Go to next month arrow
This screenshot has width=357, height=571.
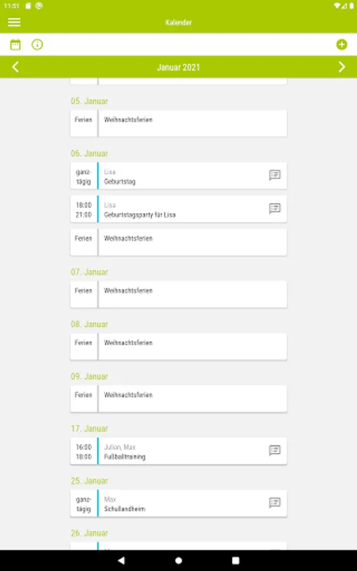(341, 67)
